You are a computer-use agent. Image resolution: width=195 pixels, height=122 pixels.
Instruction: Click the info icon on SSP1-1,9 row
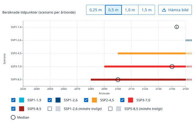176,27
